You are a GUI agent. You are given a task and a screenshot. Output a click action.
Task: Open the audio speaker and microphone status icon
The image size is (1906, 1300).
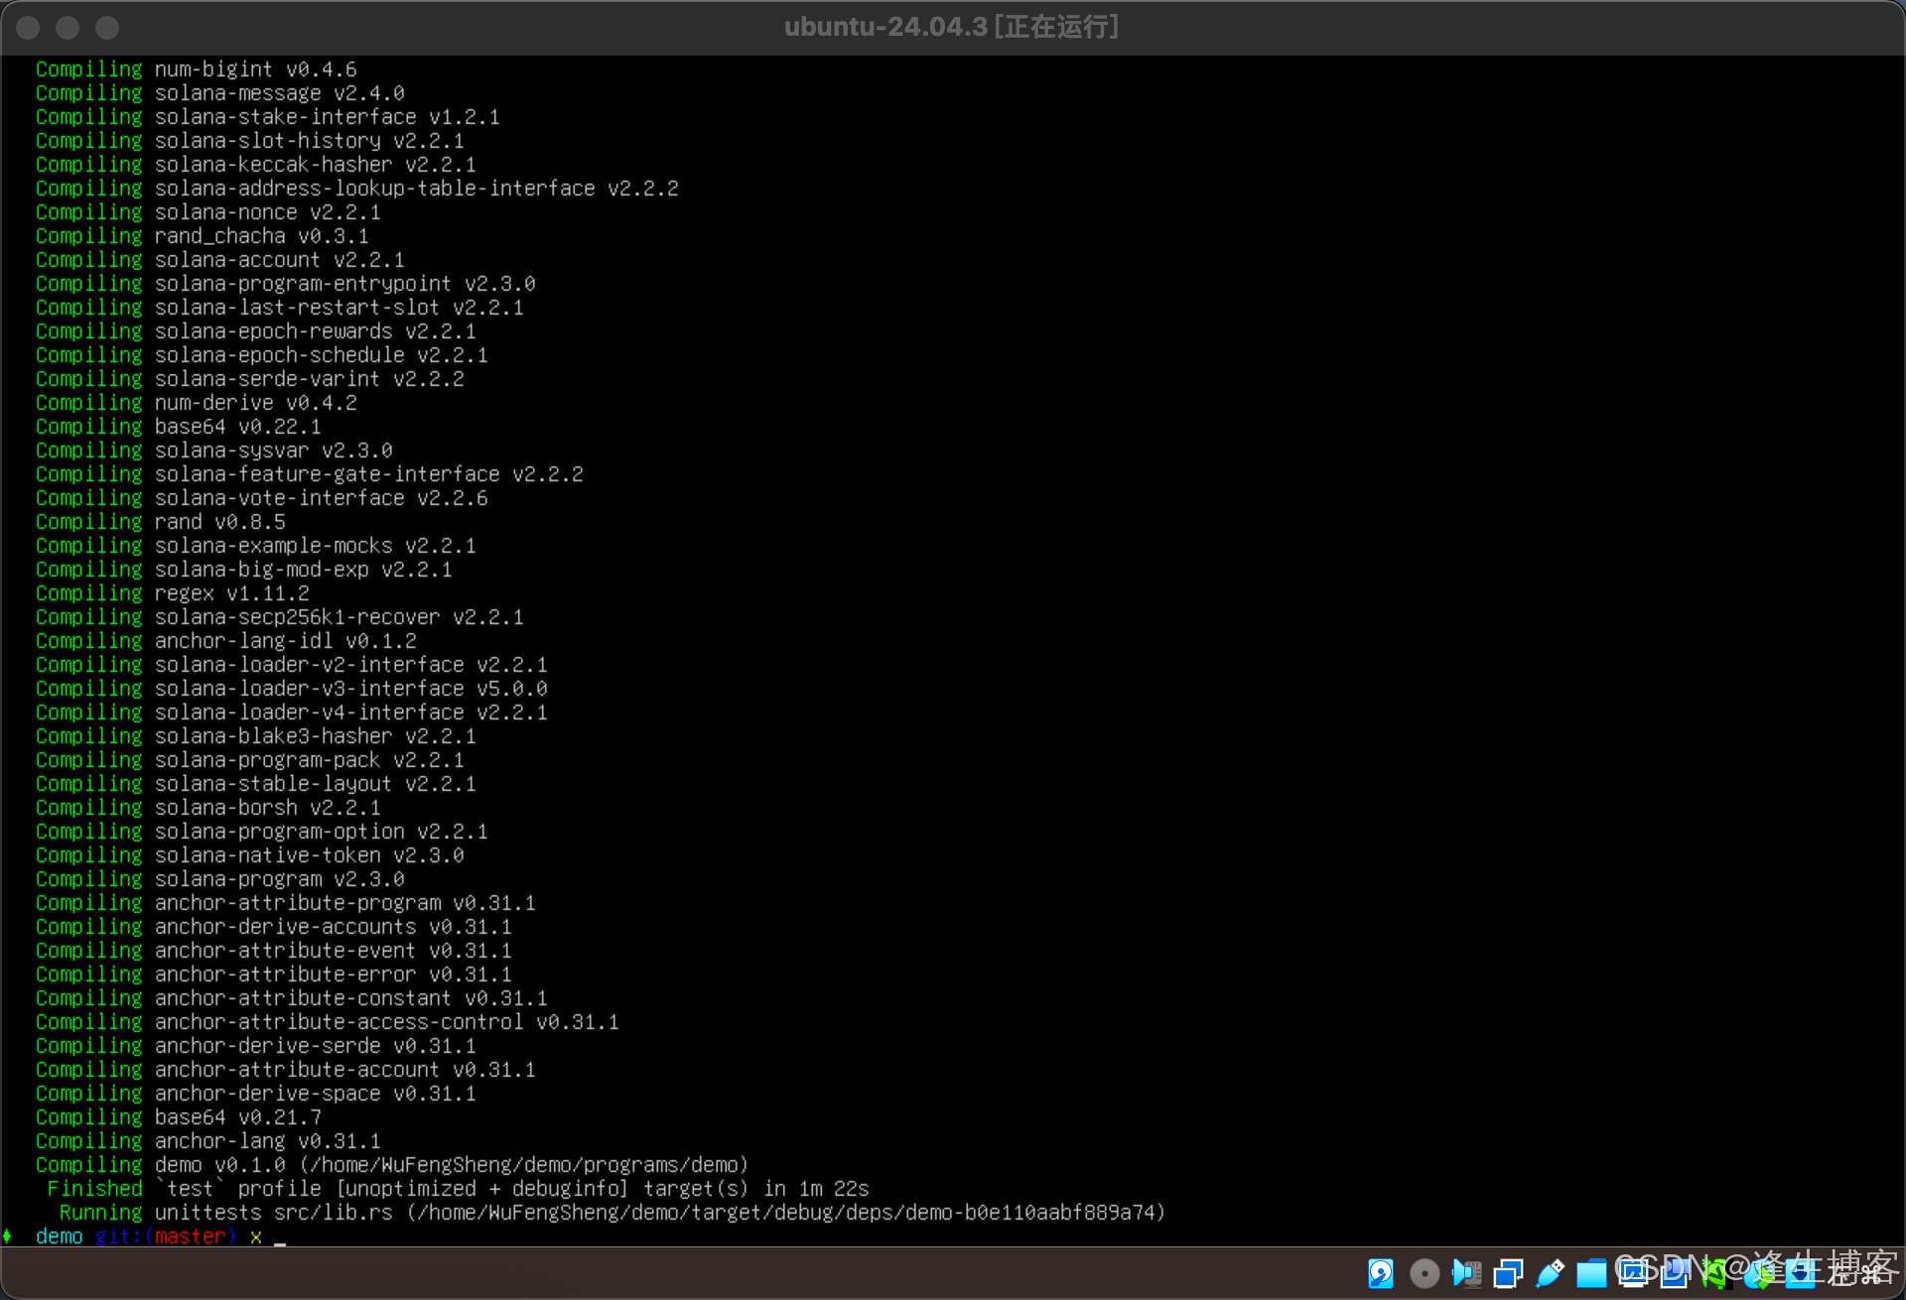point(1466,1273)
